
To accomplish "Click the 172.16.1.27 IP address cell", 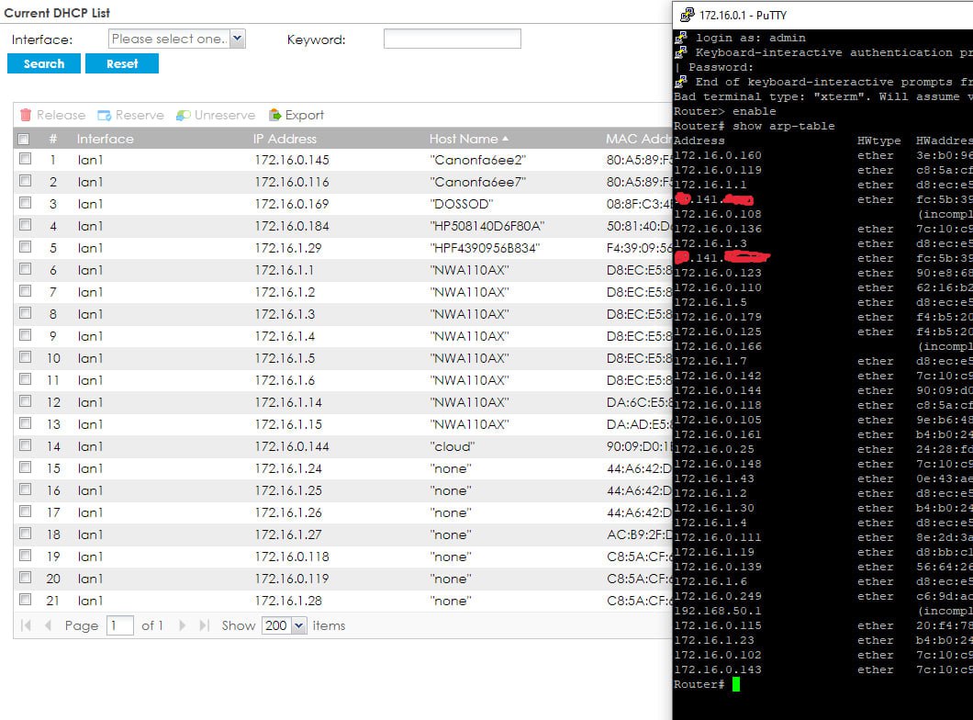I will click(x=288, y=534).
